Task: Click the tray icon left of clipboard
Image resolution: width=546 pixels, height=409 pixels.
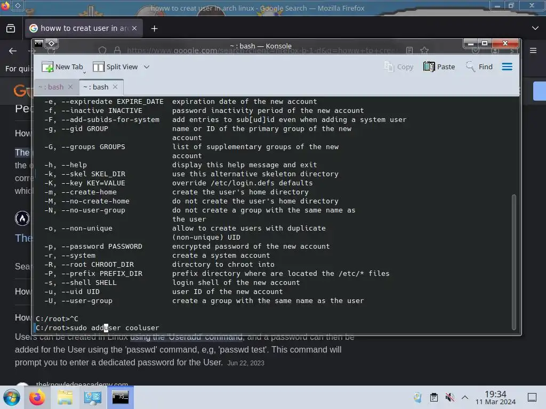Action: click(x=417, y=397)
